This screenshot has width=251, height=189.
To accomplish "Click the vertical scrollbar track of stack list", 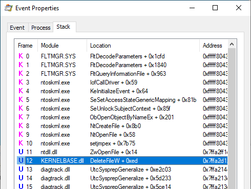I will click(232, 119).
